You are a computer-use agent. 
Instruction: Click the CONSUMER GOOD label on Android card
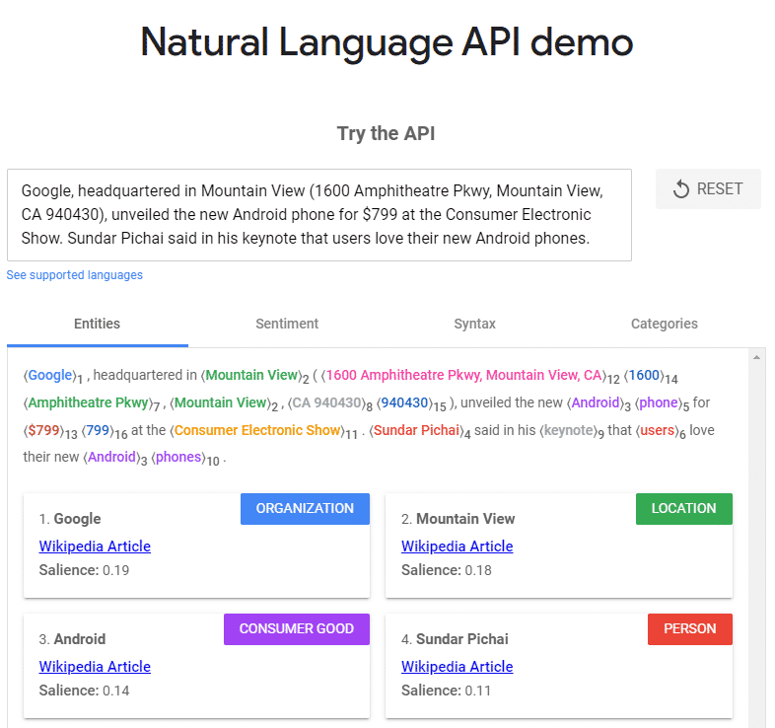tap(297, 628)
